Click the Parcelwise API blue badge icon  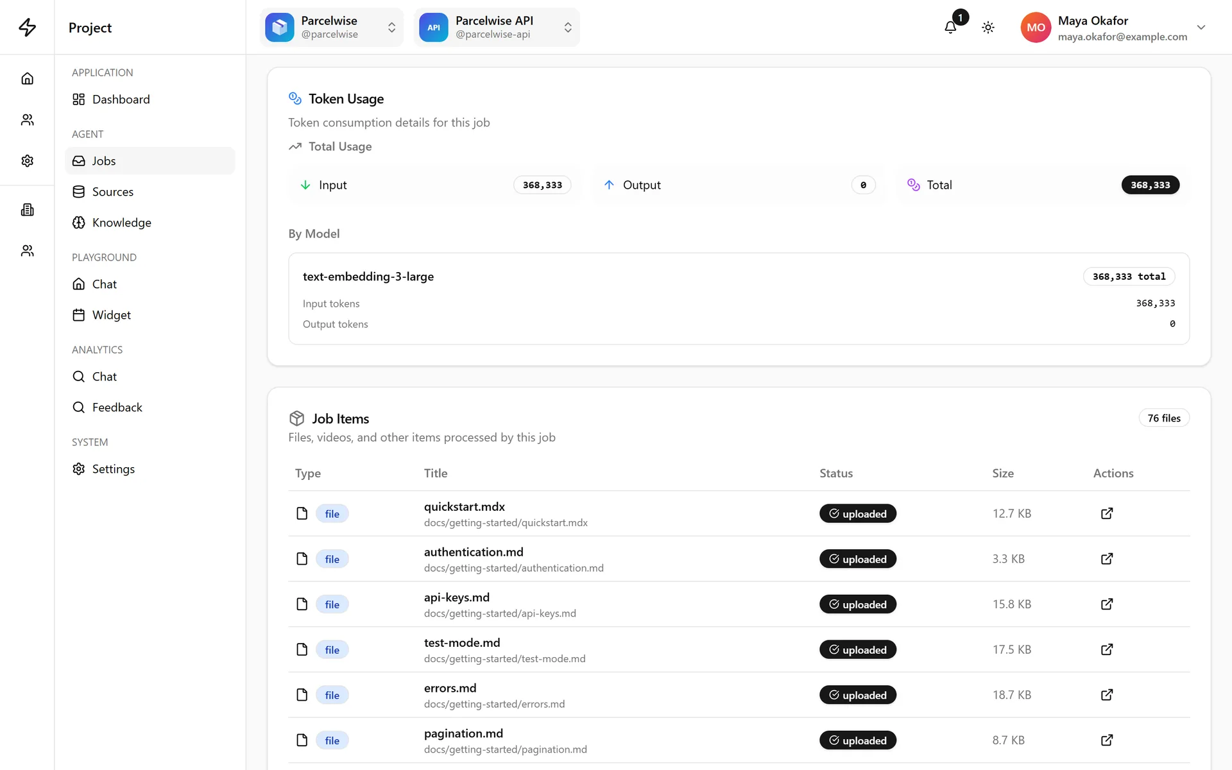[434, 28]
